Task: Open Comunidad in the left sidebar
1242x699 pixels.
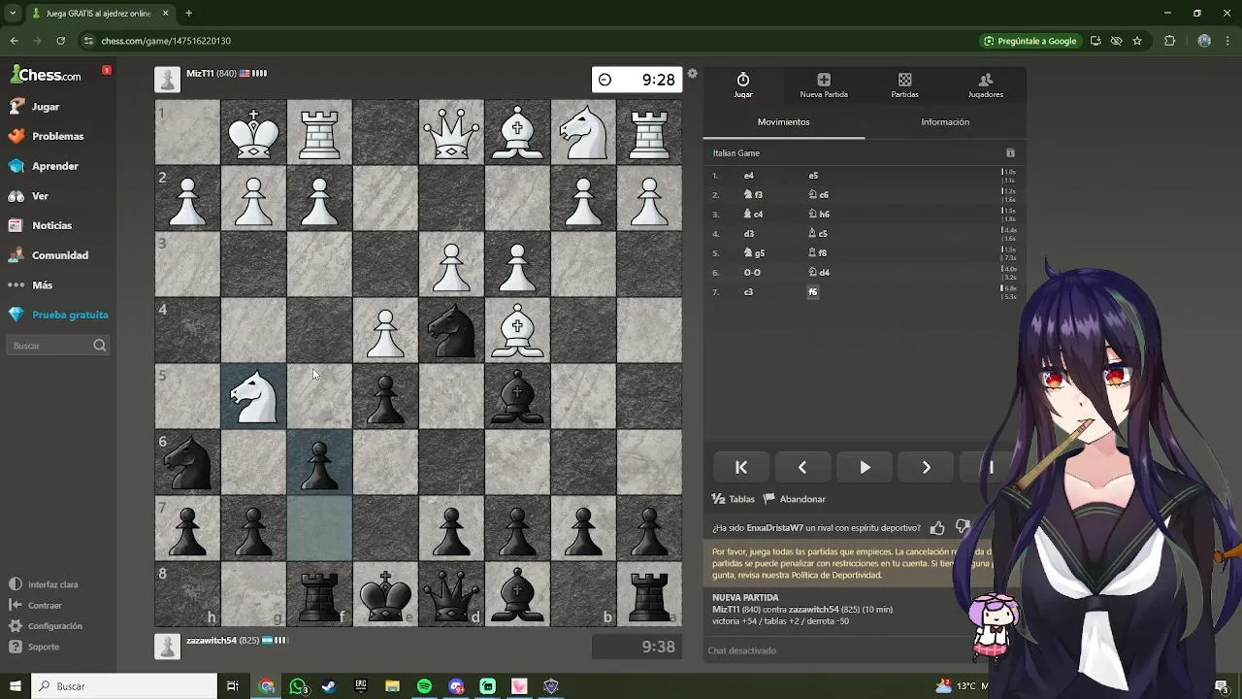Action: [58, 255]
